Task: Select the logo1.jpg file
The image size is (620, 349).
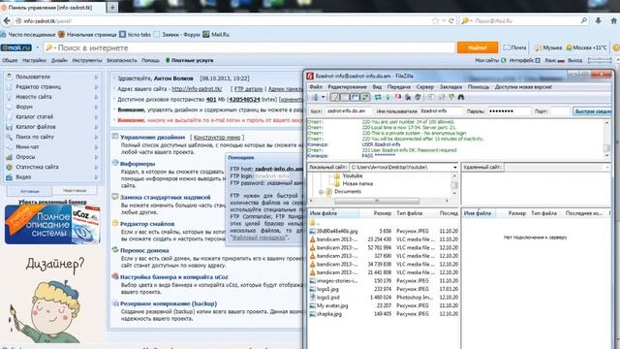Action: coord(327,289)
